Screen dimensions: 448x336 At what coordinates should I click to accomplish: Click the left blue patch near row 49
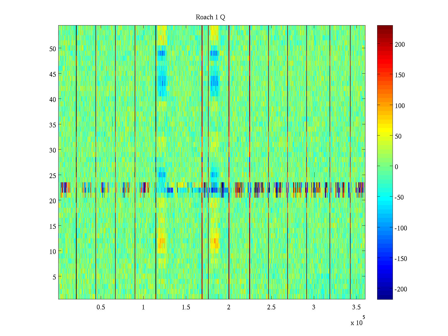point(161,53)
